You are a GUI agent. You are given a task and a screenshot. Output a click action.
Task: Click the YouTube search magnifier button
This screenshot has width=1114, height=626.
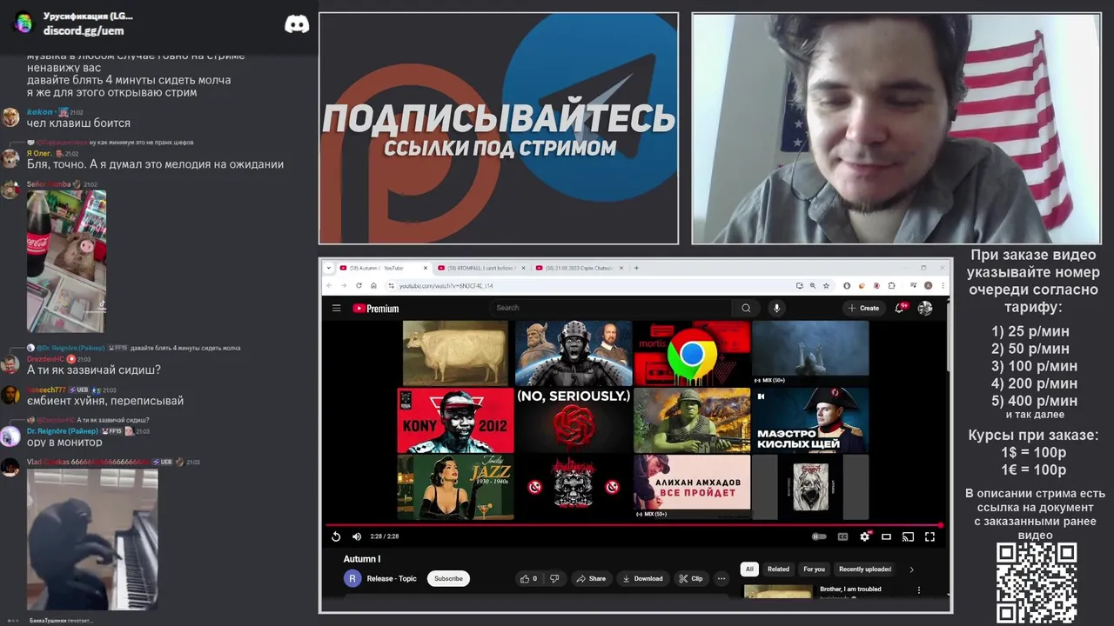point(746,308)
